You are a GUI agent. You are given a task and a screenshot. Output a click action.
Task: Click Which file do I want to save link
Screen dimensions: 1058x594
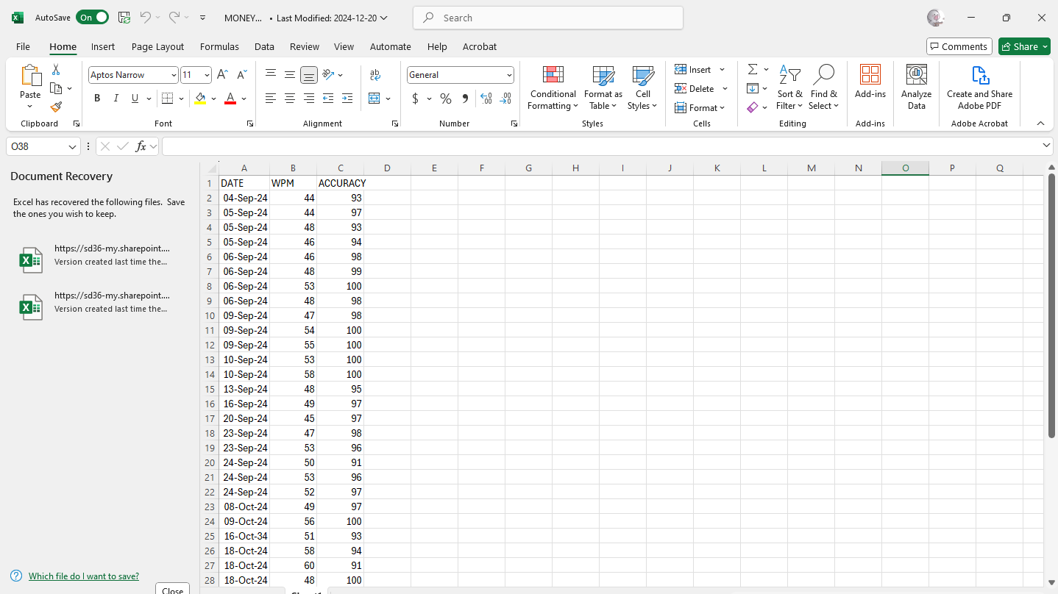coord(84,576)
